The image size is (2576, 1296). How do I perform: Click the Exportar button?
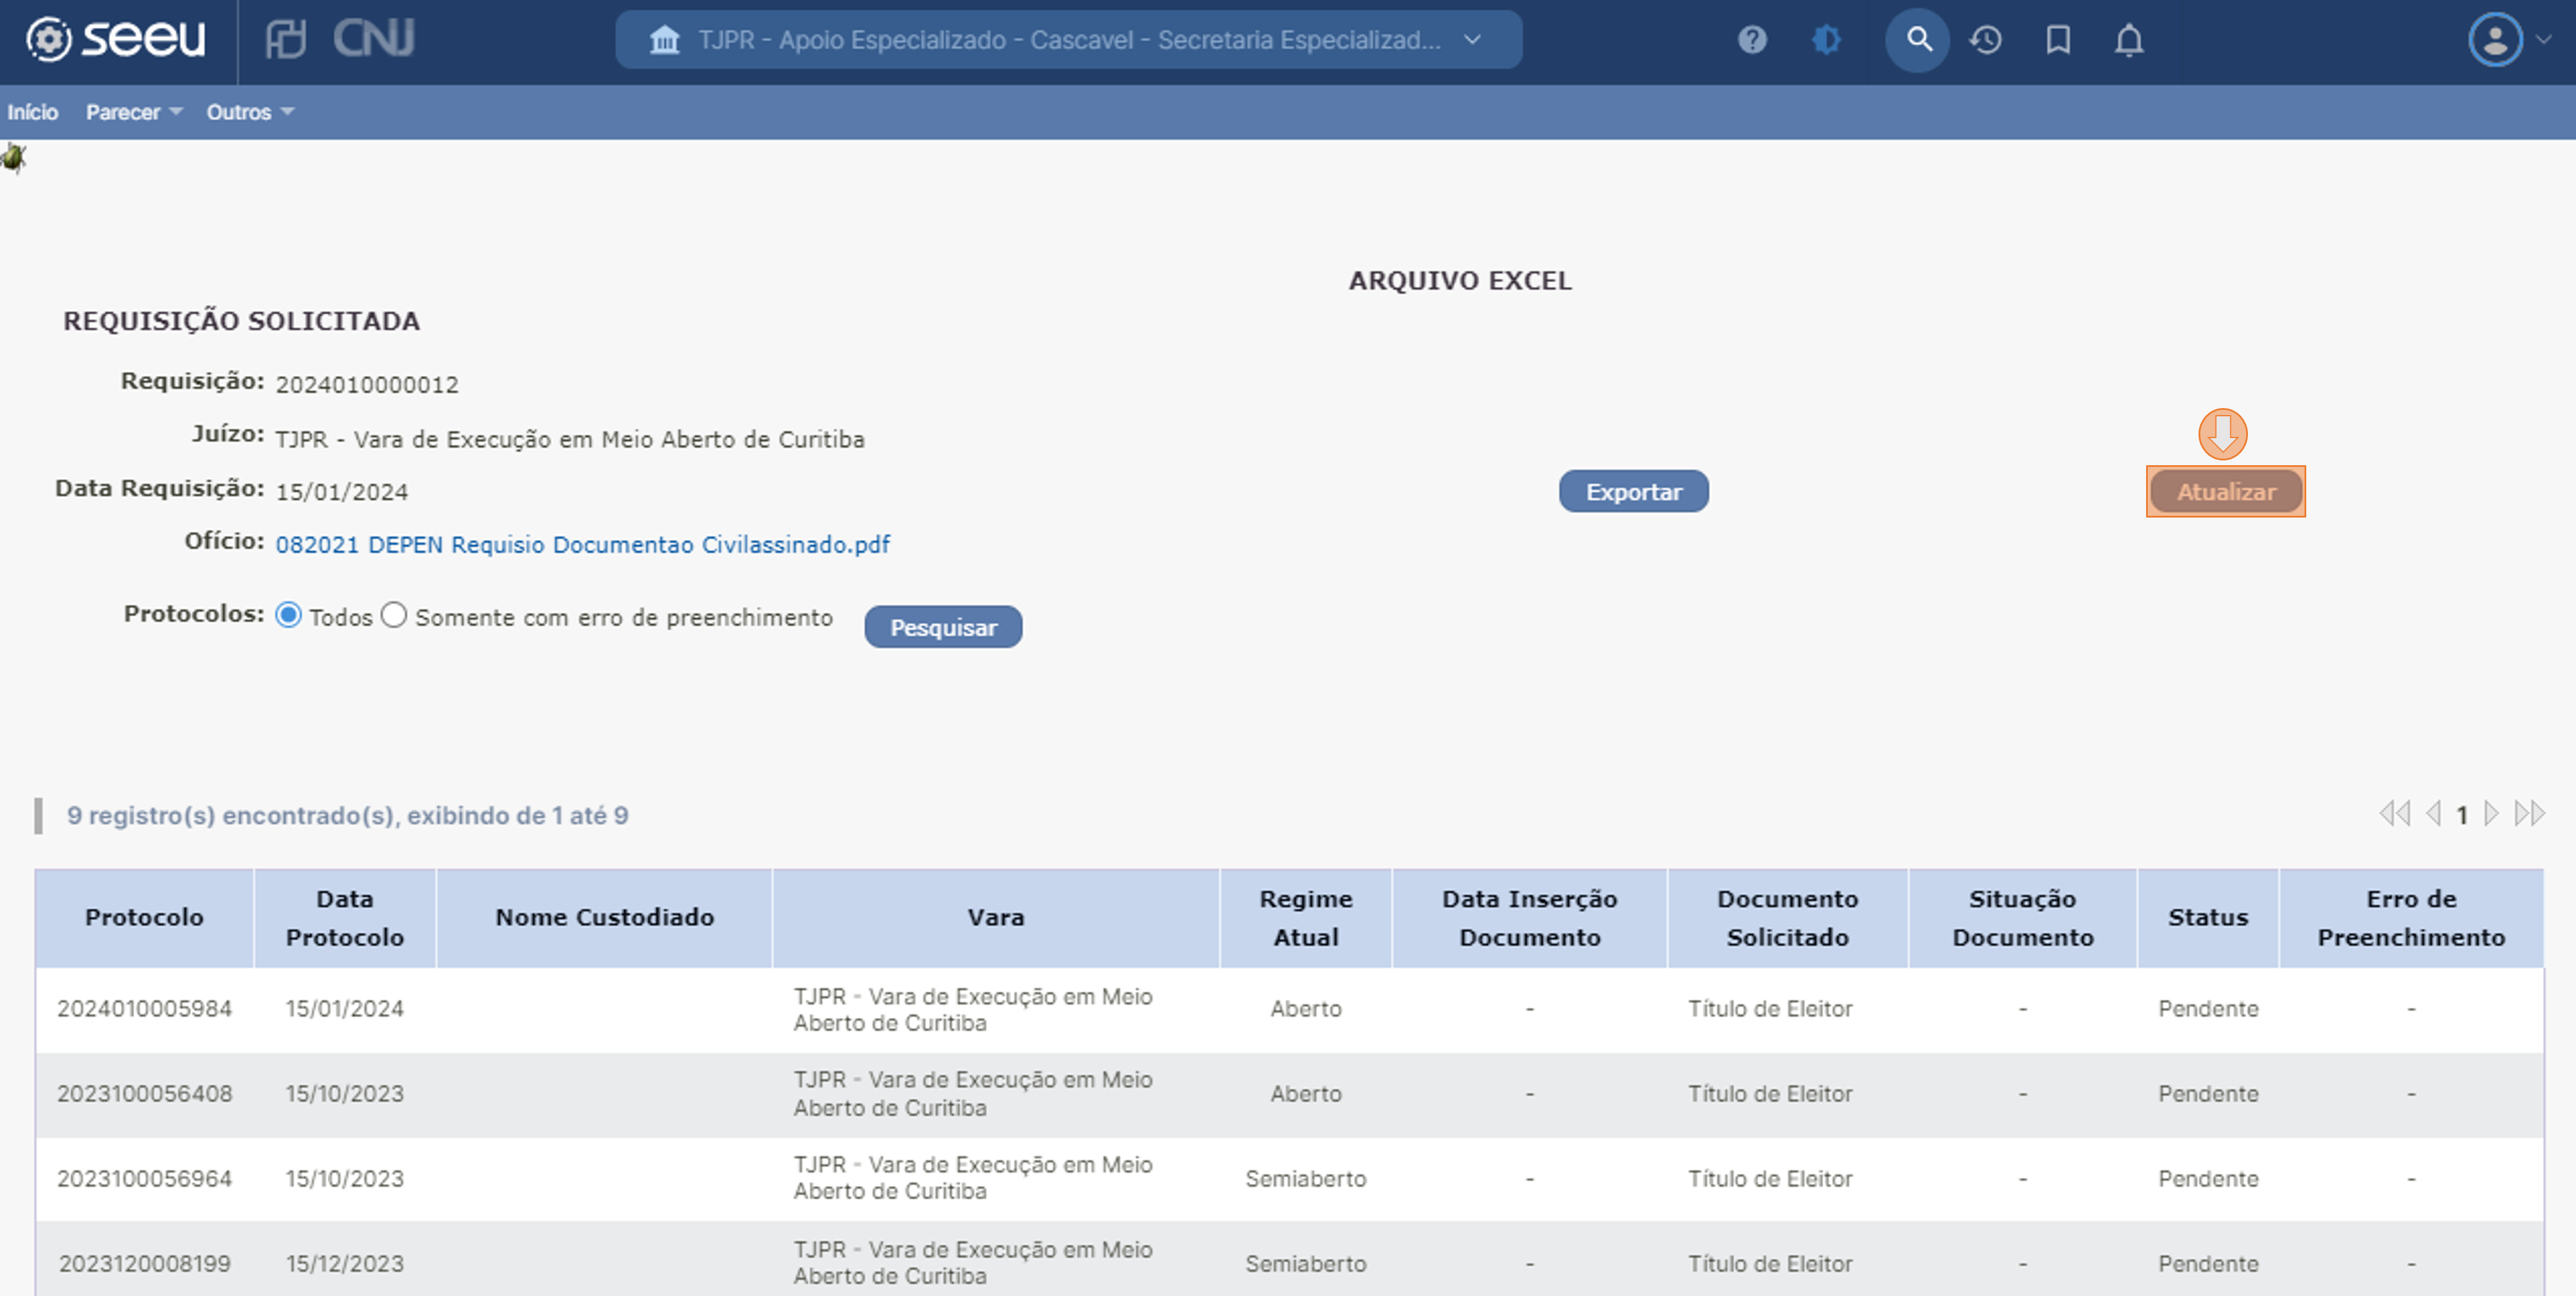[1633, 491]
